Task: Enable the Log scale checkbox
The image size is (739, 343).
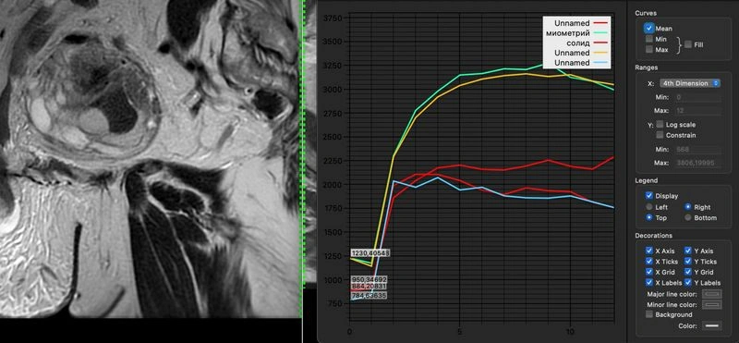Action: click(x=660, y=125)
